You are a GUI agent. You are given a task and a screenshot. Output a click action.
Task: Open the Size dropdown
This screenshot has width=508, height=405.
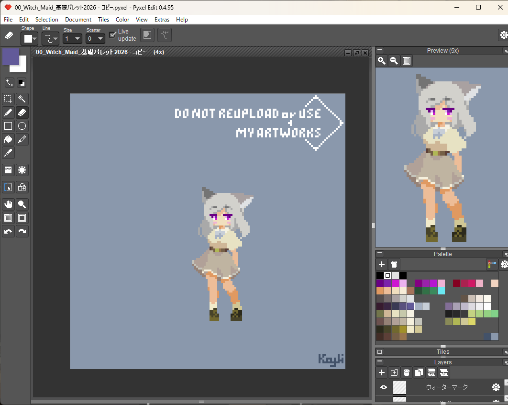73,39
